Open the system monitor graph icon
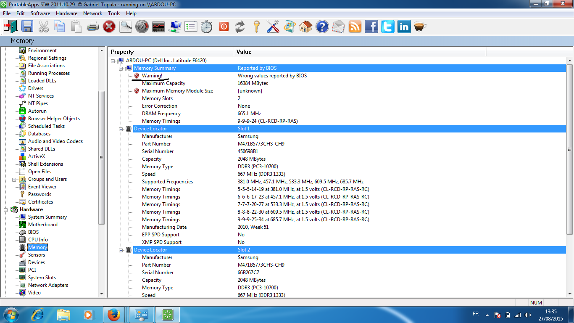Screen dimensions: 574x323 [158, 27]
